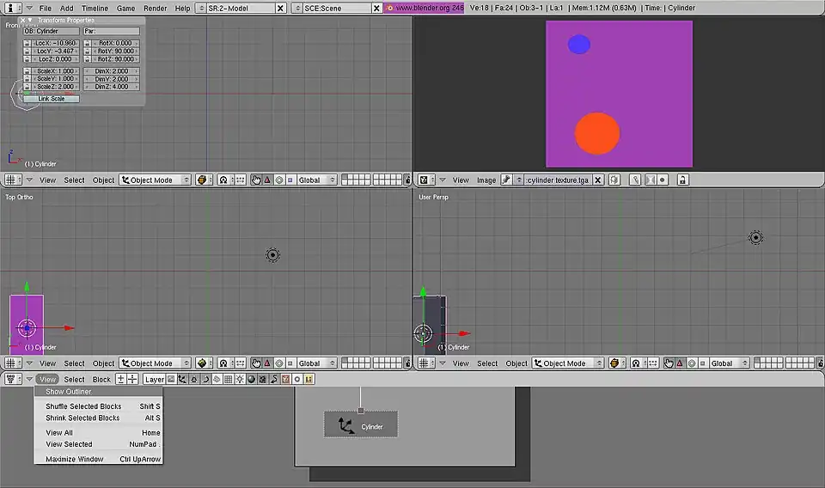Click the OB: Cylinder object name field

click(51, 31)
